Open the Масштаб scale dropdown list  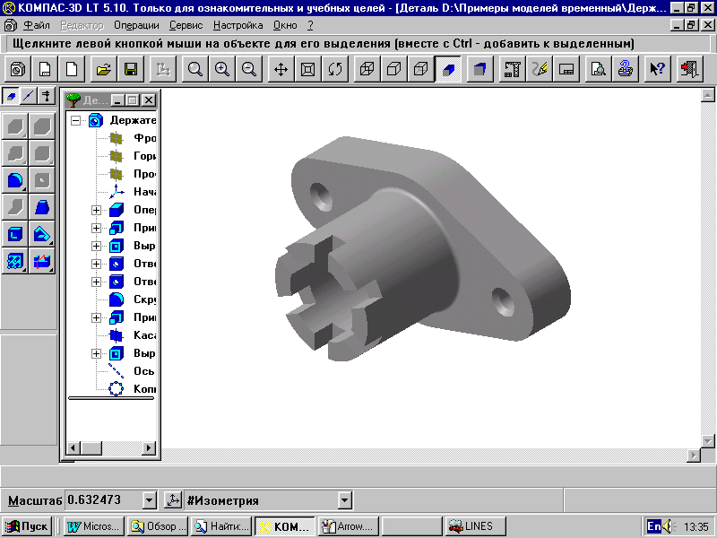[149, 500]
